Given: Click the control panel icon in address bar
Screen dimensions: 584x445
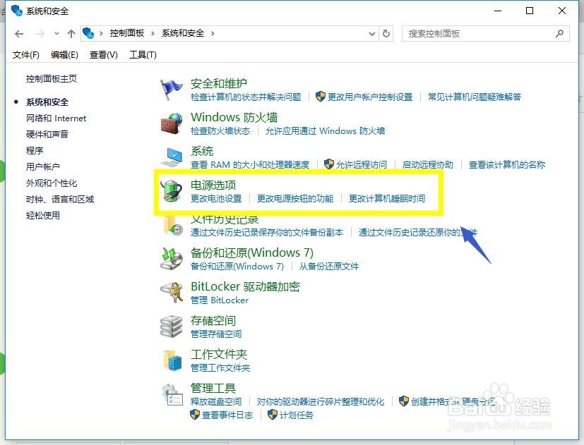Looking at the screenshot, I should pos(88,33).
